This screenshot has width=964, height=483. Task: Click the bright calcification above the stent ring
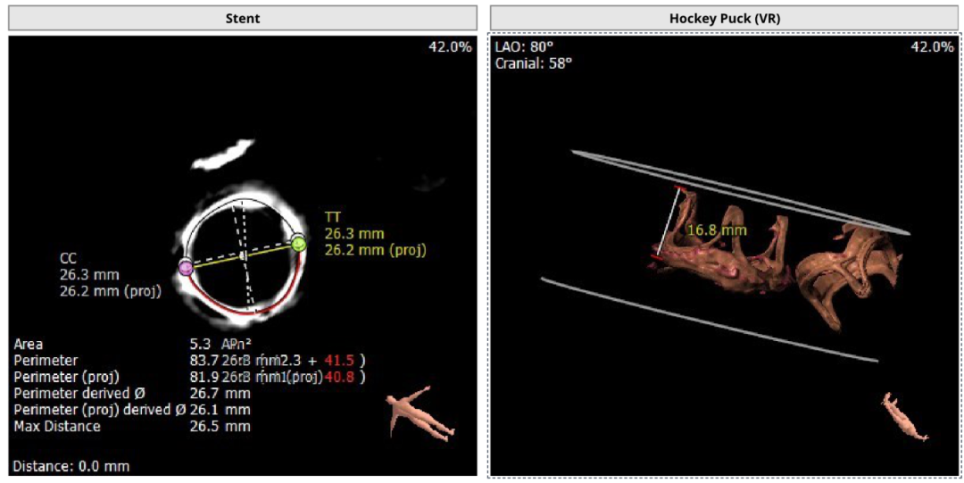pyautogui.click(x=219, y=155)
